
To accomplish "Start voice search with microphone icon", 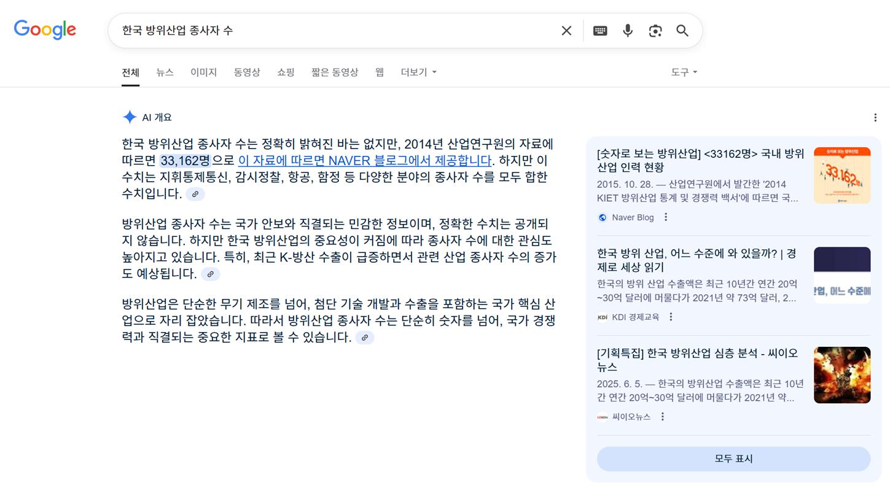I will point(628,31).
